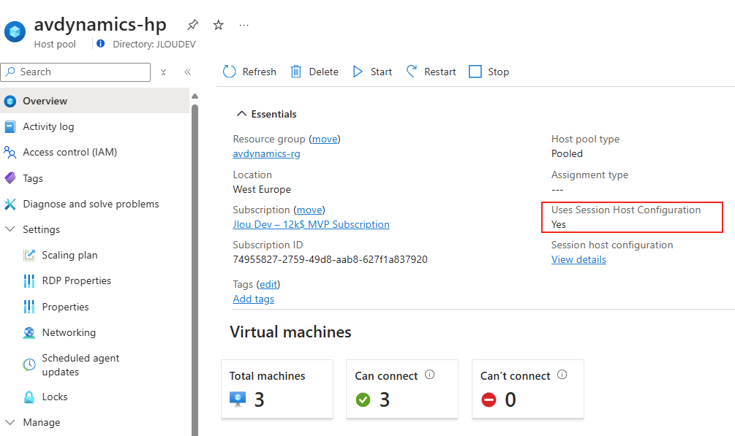This screenshot has height=436, width=735.
Task: Click the Stop button label
Action: pyautogui.click(x=498, y=72)
